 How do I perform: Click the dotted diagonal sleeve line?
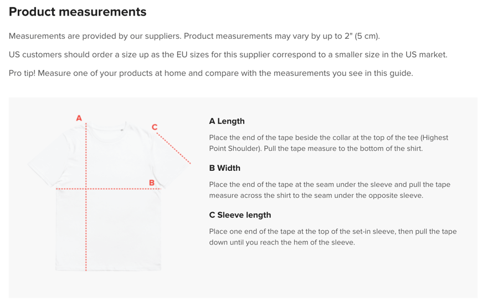pos(173,148)
